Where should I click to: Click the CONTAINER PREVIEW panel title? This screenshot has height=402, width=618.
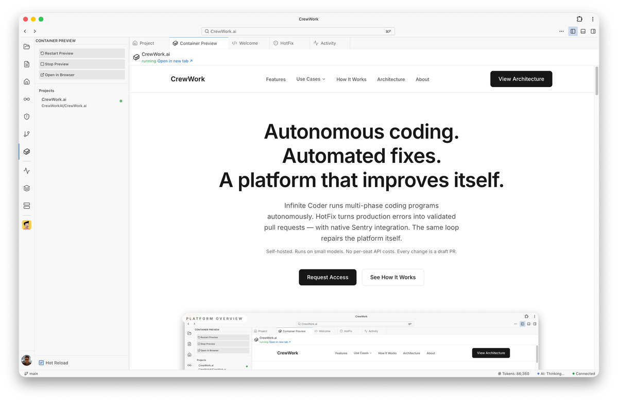pos(56,41)
